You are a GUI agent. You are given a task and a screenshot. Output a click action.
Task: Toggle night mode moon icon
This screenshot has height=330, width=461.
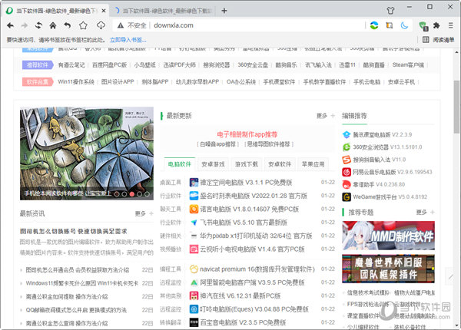click(405, 25)
